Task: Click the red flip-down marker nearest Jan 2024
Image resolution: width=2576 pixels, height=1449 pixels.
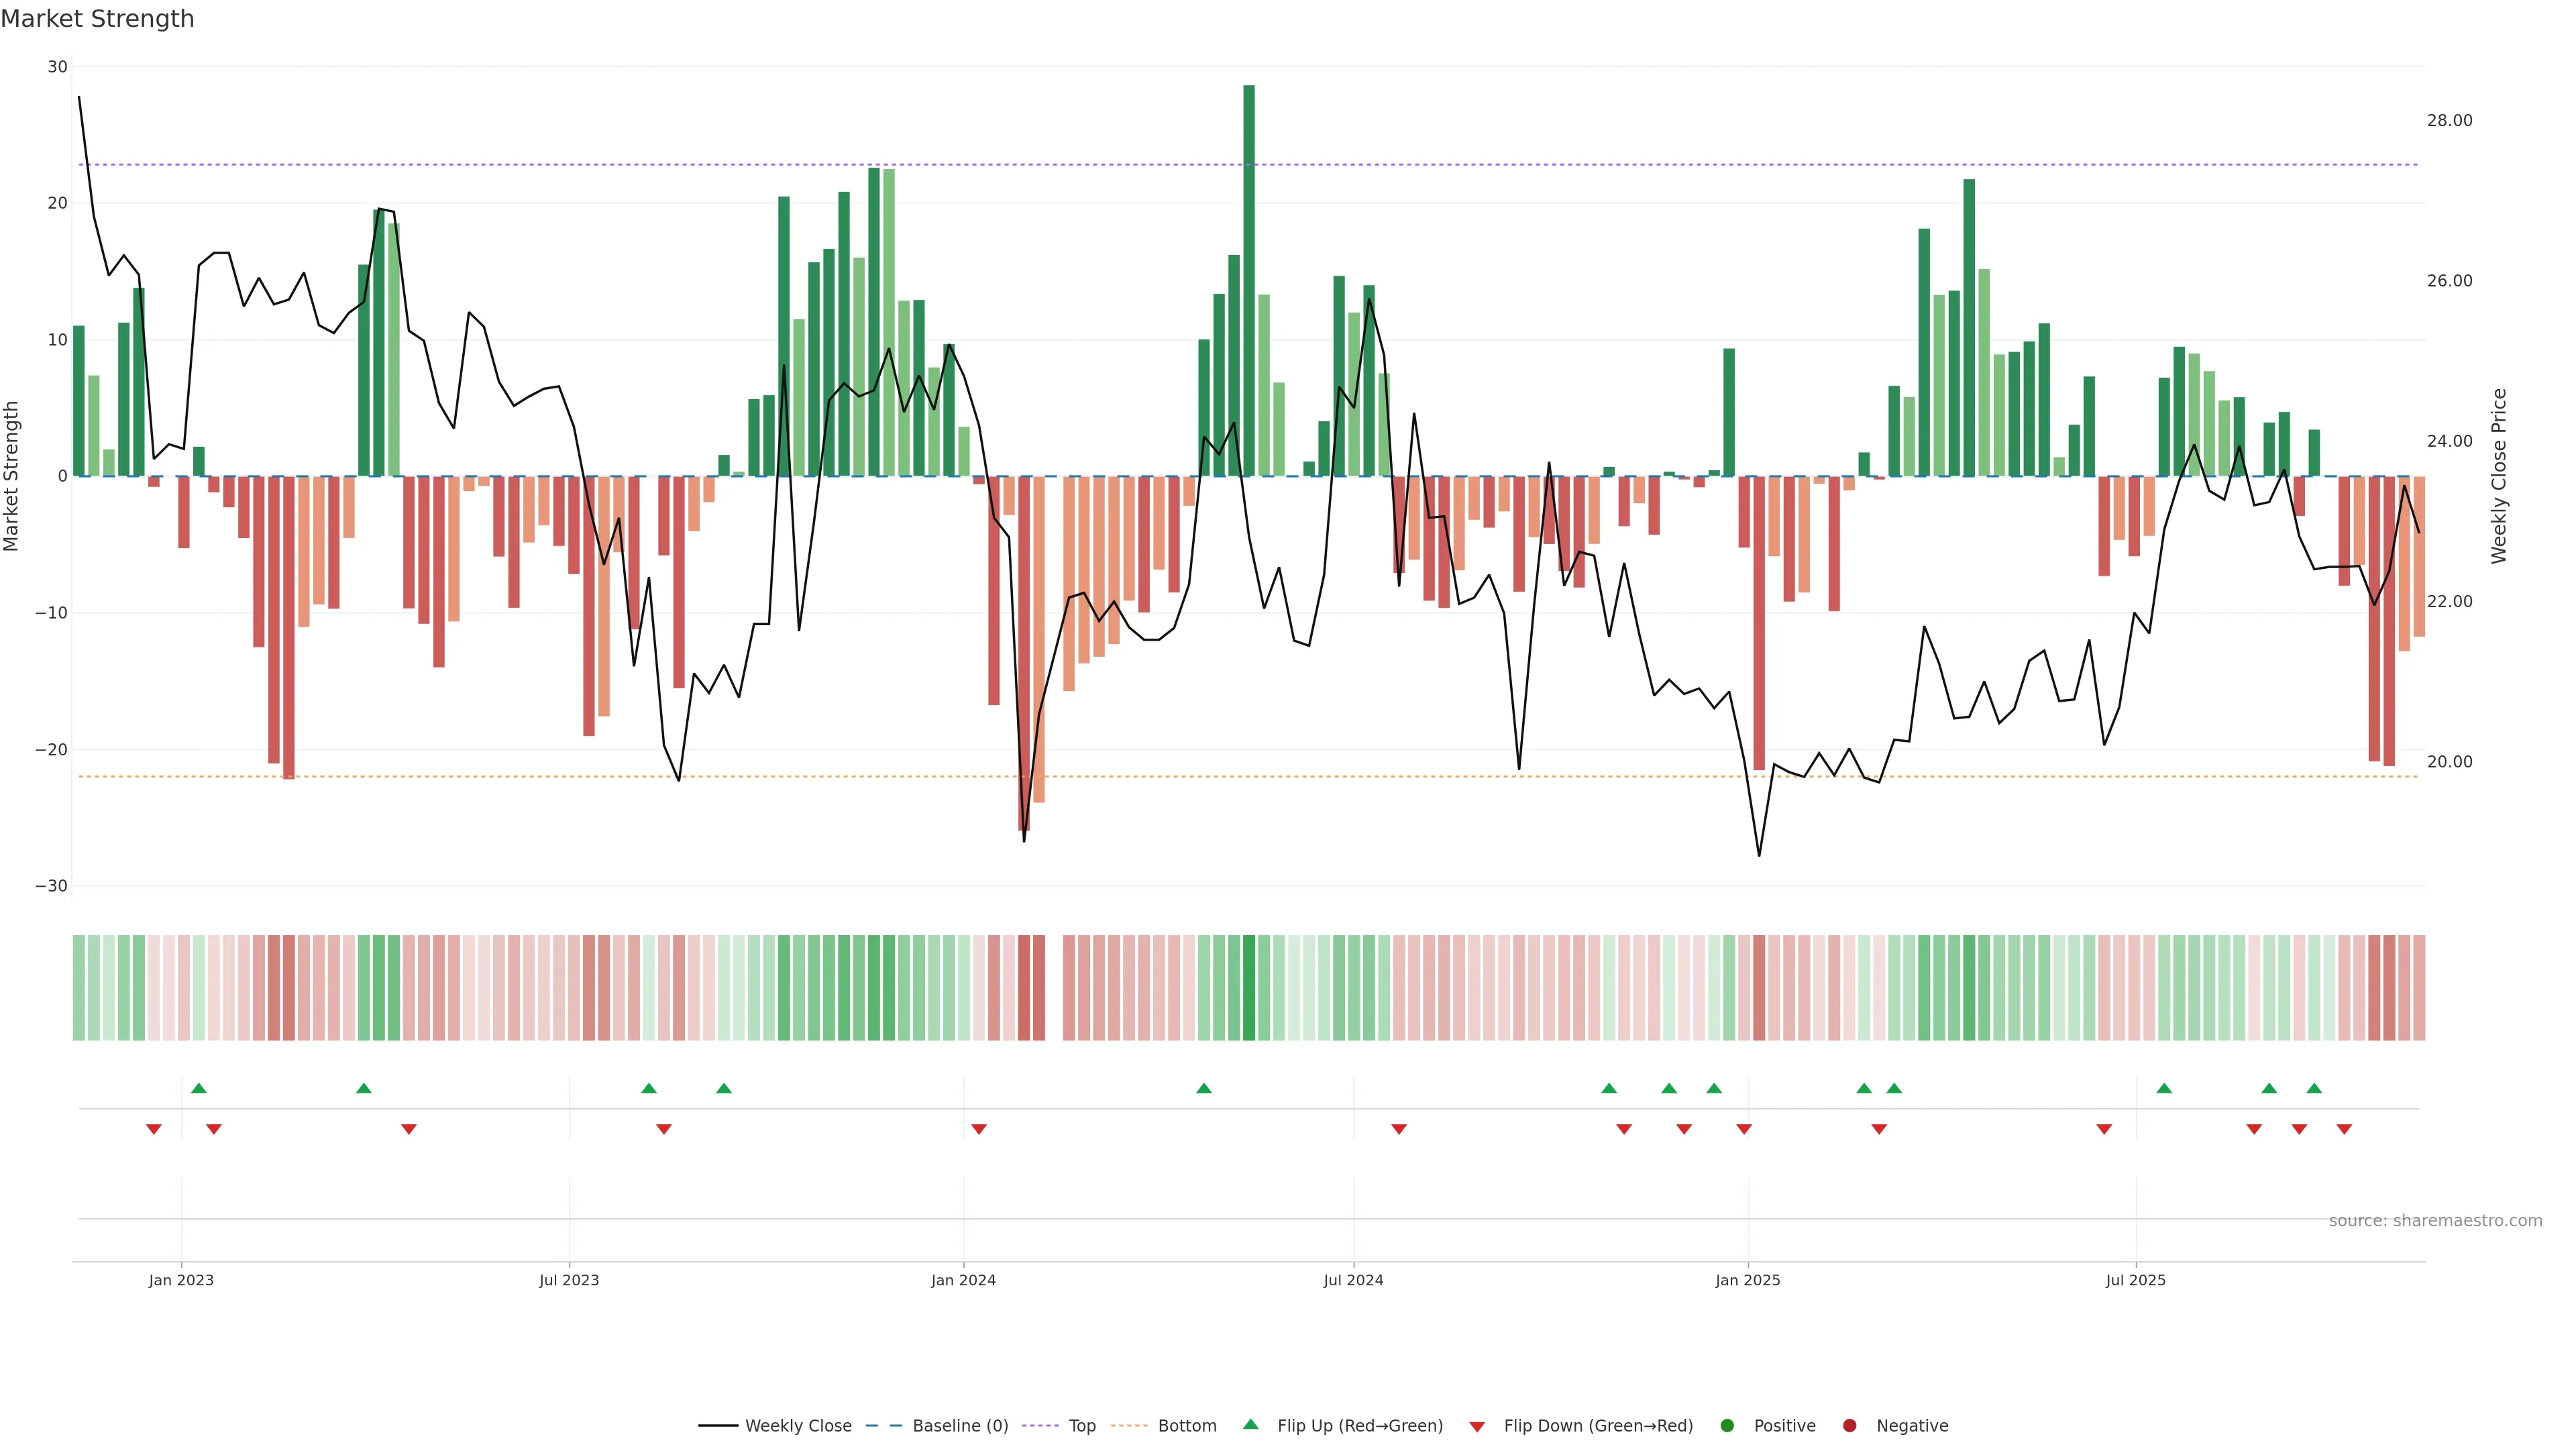Action: point(979,1129)
